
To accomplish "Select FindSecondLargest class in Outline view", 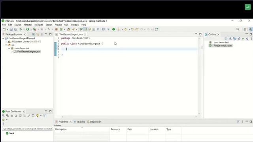I will [223, 46].
